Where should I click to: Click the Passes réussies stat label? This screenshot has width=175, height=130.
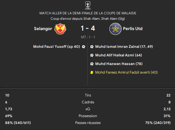pyautogui.click(x=88, y=123)
